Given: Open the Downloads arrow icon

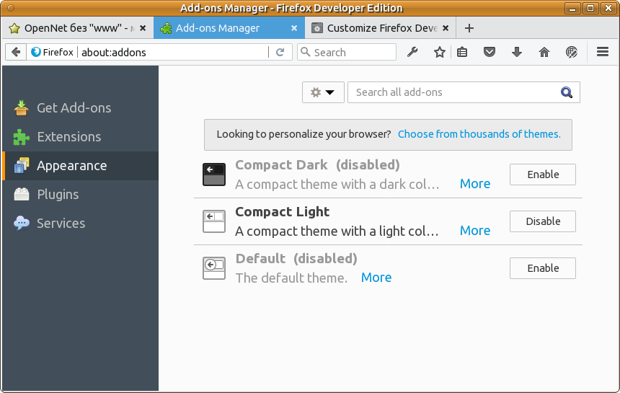Looking at the screenshot, I should [517, 52].
